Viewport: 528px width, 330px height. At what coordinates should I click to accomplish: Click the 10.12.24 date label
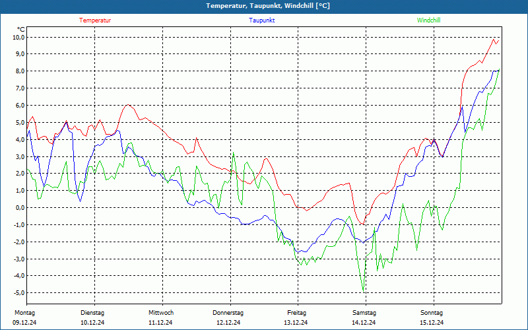92,323
